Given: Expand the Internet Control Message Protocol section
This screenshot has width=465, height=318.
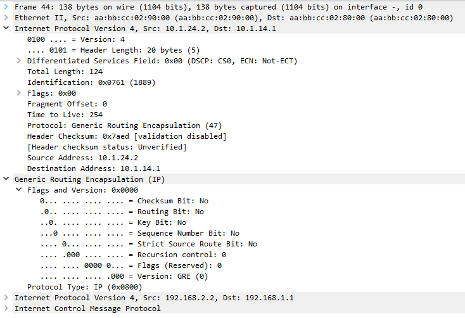Looking at the screenshot, I should point(6,308).
